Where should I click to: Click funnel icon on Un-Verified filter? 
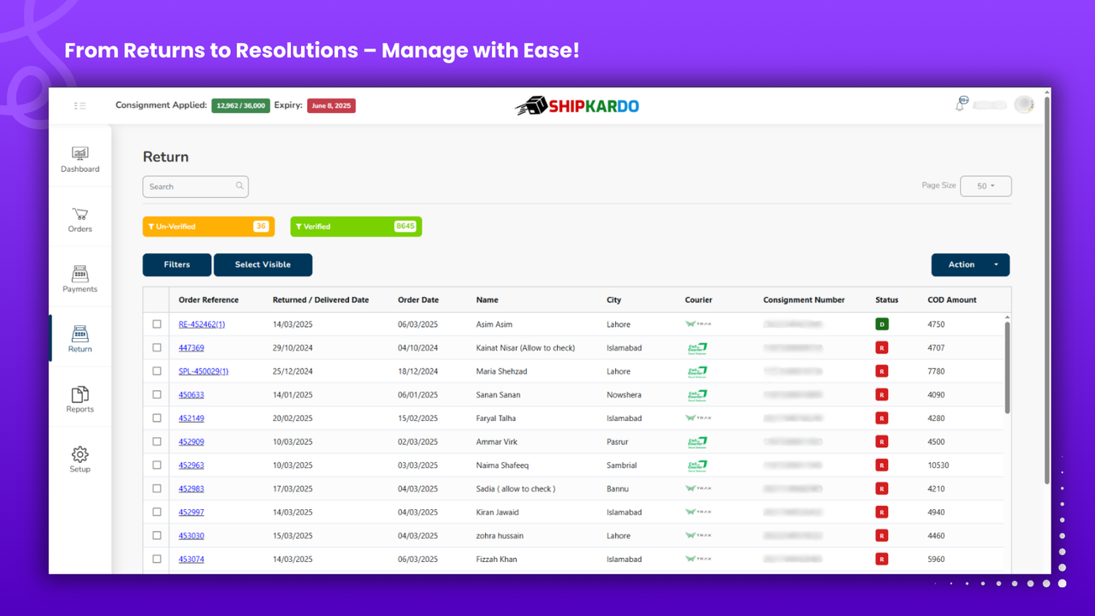click(x=151, y=227)
